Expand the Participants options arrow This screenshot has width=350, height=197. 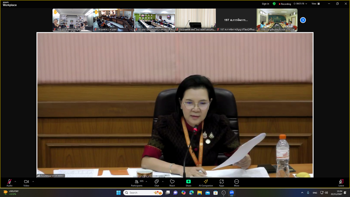[x=146, y=181]
